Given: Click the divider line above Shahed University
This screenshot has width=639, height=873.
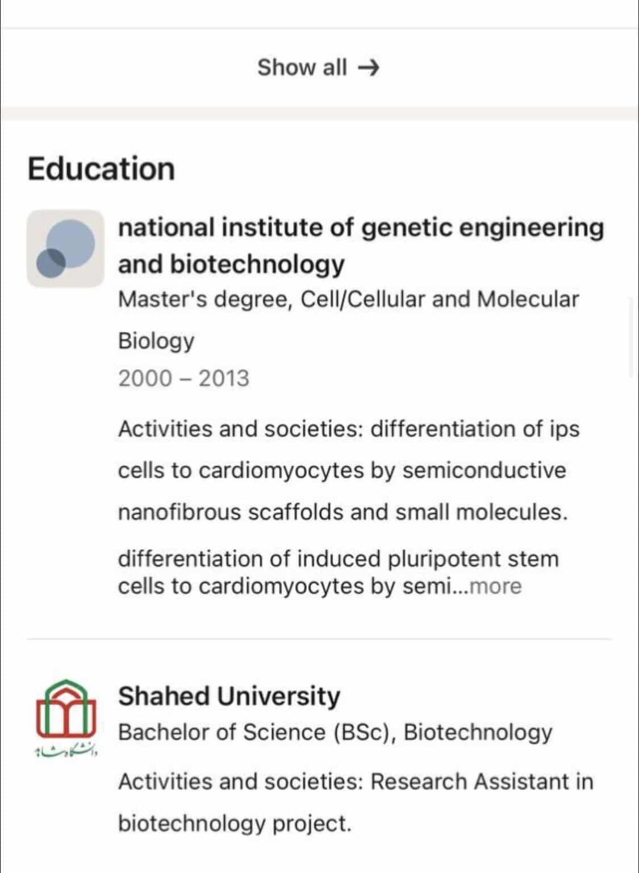Looking at the screenshot, I should point(319,639).
